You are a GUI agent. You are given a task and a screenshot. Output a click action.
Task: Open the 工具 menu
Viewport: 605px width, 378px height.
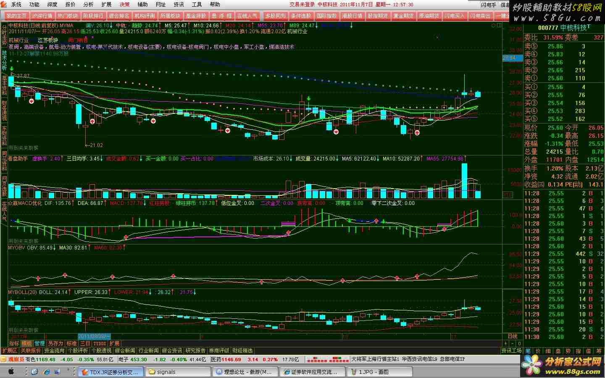tap(197, 5)
